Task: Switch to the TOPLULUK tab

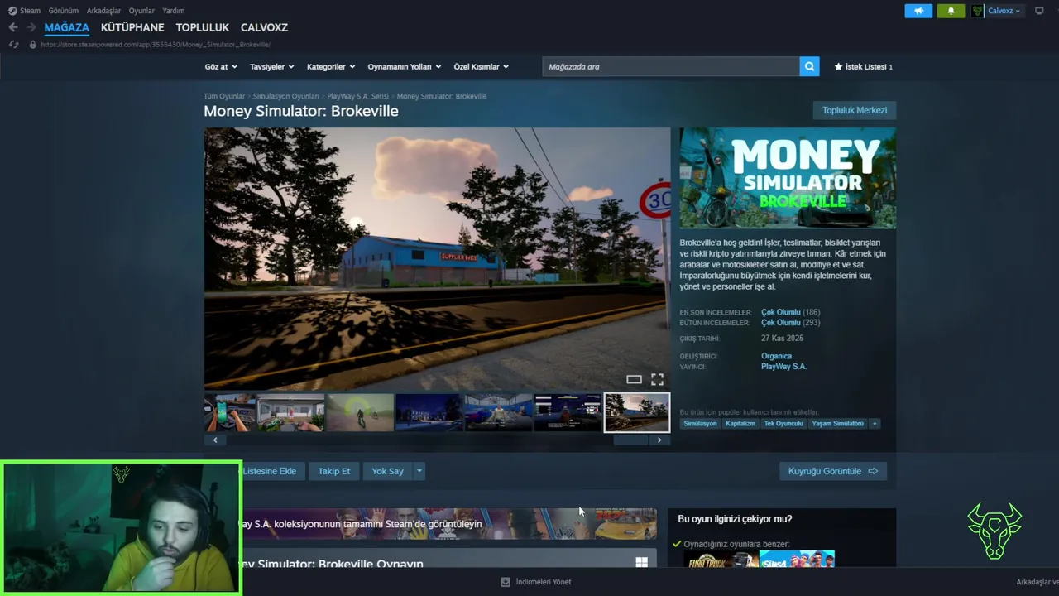Action: coord(202,27)
